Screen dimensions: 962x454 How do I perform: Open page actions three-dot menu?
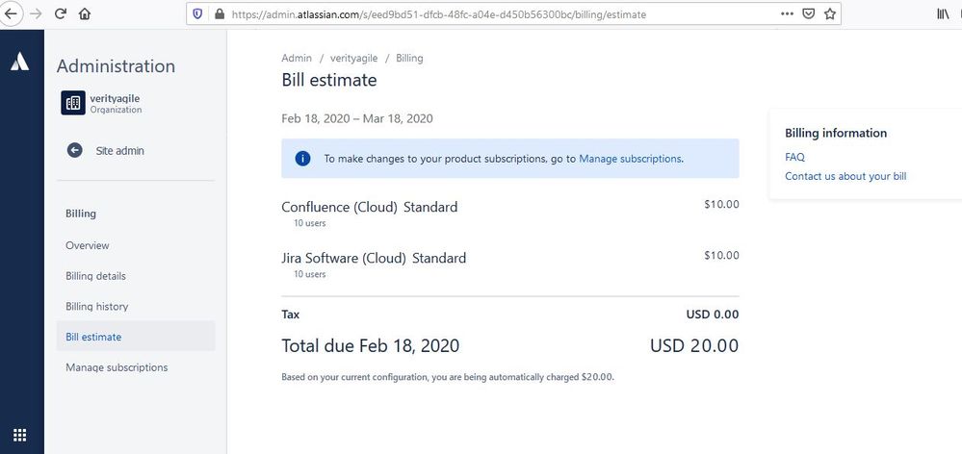coord(787,13)
